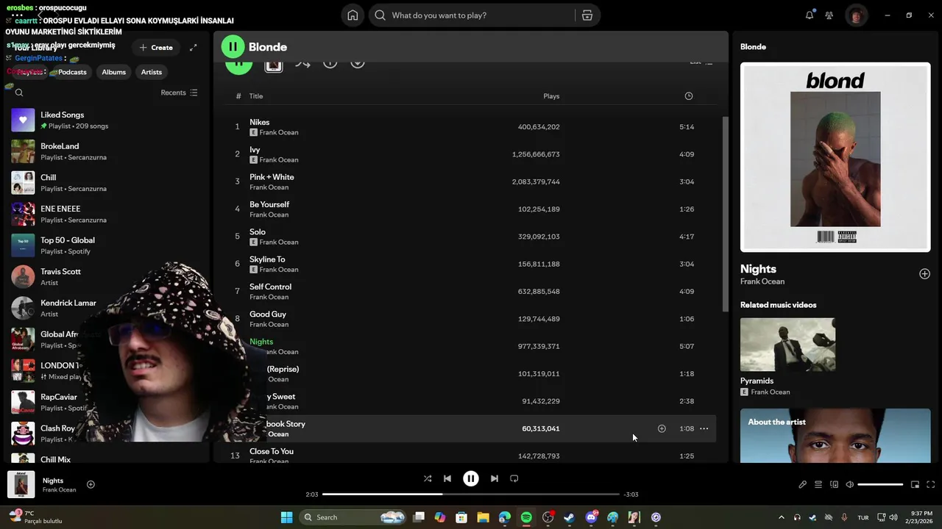Add now-playing Nights to Liked Songs
Viewport: 942px width, 529px height.
(91, 485)
